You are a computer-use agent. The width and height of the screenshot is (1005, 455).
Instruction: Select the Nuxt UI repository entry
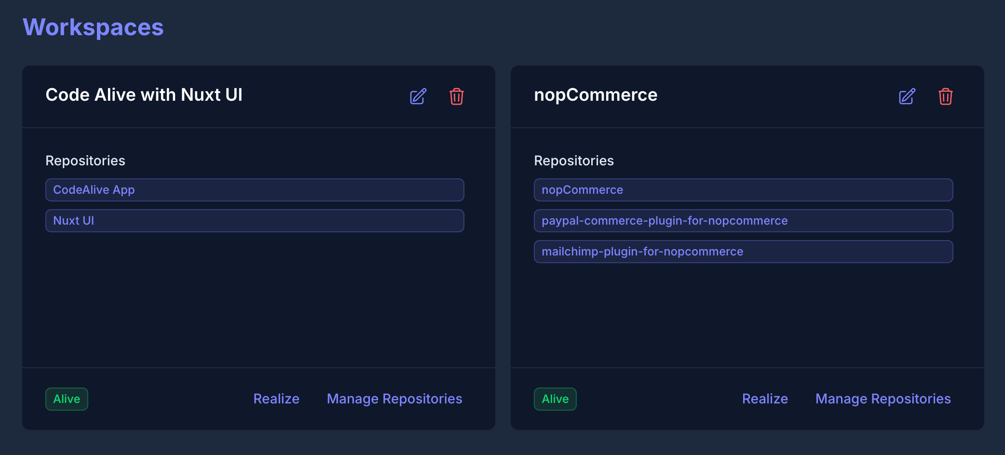255,221
